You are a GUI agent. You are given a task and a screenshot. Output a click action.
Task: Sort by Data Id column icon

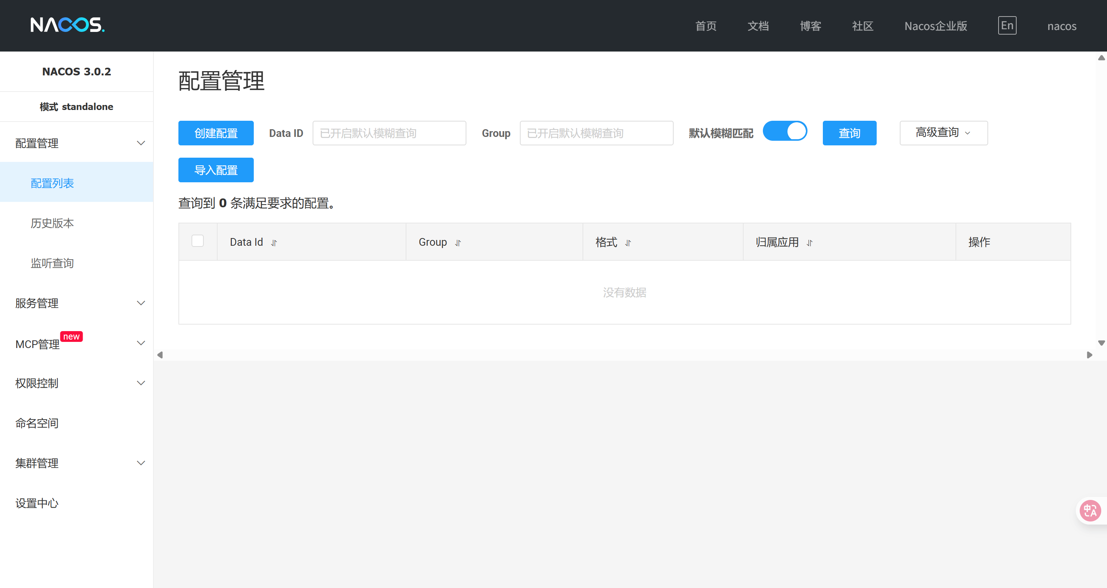pos(274,243)
